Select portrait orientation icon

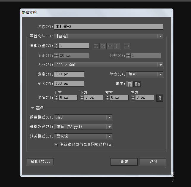(130, 84)
